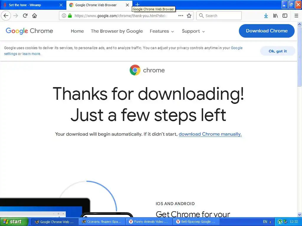Open the downloads arrow panel

pyautogui.click(x=266, y=16)
